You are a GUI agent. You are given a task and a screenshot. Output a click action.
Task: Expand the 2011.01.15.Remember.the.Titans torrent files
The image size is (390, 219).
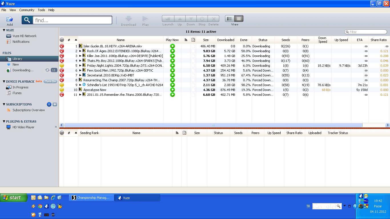[80, 95]
